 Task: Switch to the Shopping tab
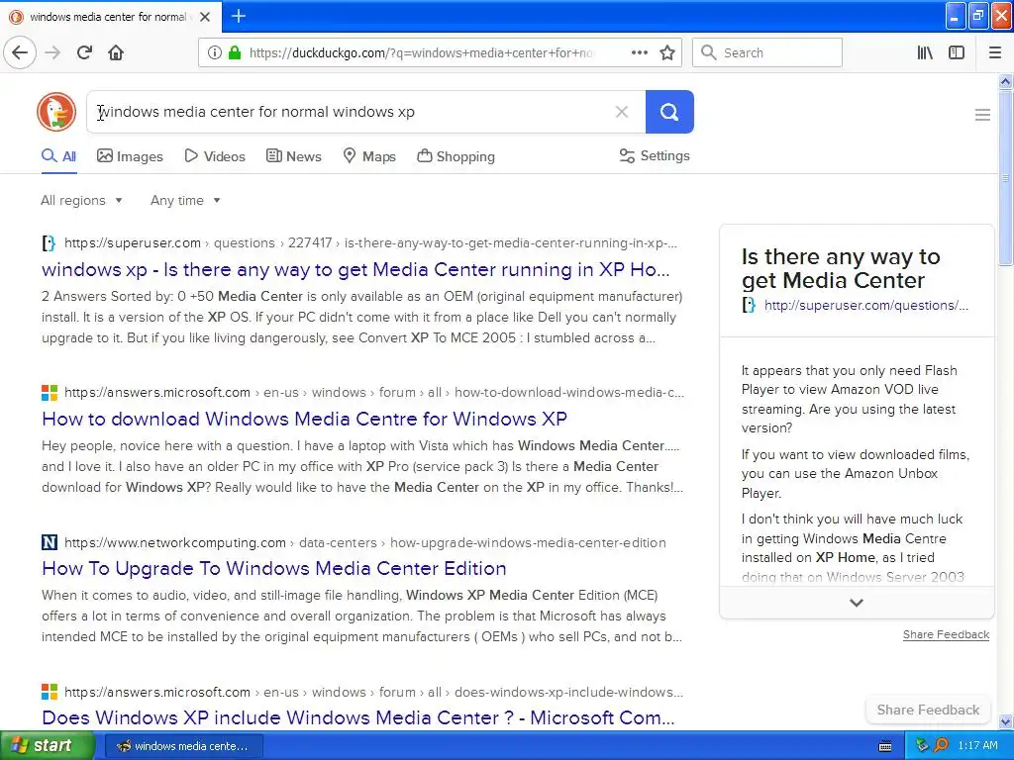(456, 156)
